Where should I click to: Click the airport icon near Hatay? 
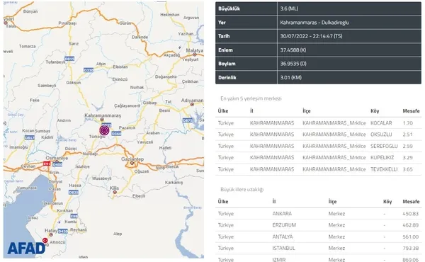[59, 222]
